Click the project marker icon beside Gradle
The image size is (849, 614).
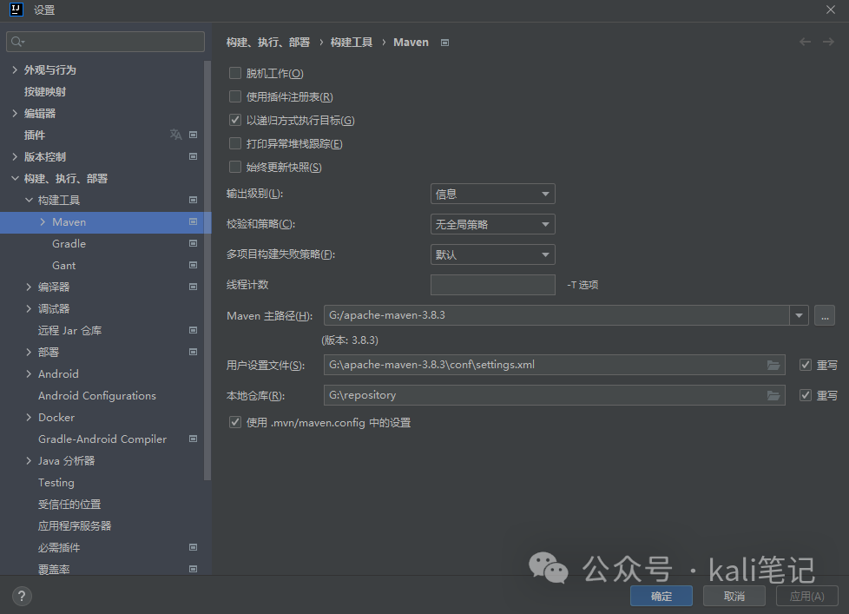[193, 243]
